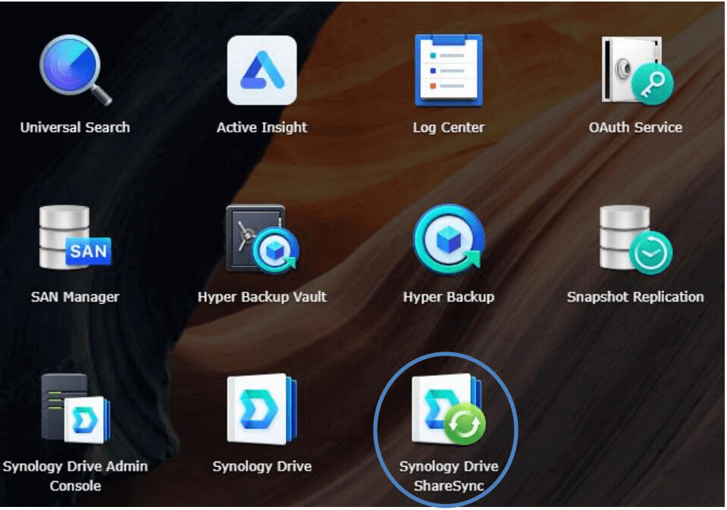Click the "Active Insight" label
This screenshot has width=727, height=510.
(x=262, y=127)
